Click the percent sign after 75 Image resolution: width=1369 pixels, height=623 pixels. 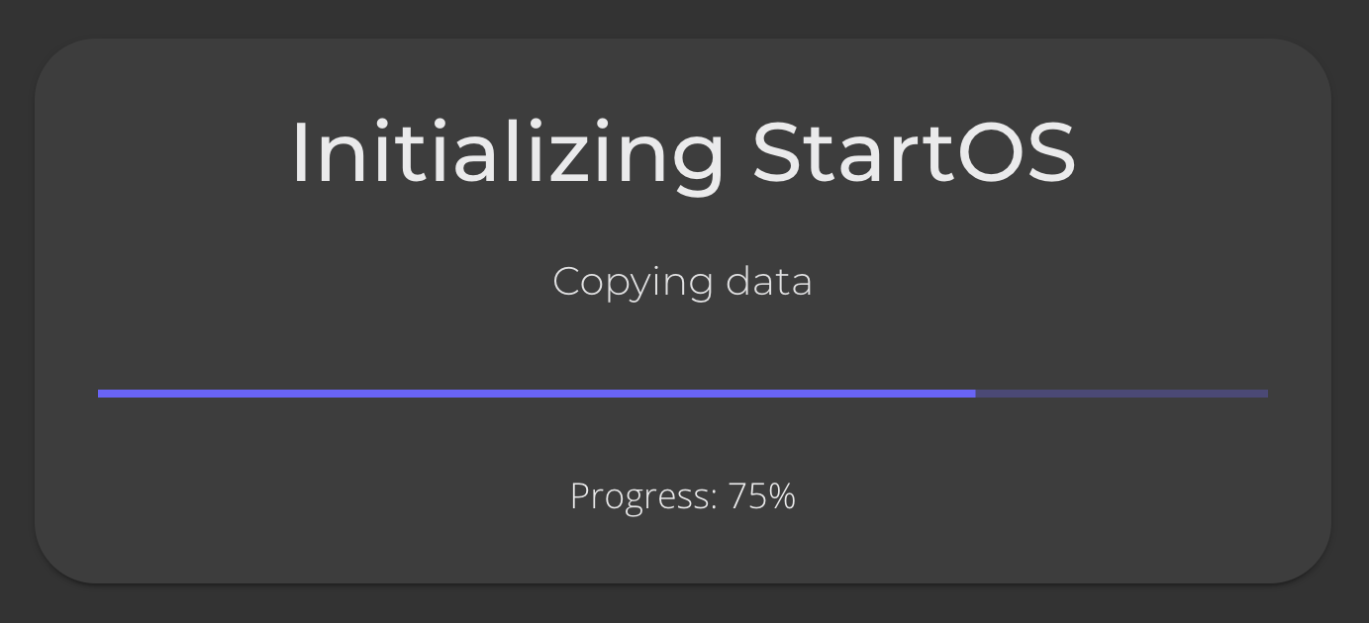pyautogui.click(x=782, y=495)
